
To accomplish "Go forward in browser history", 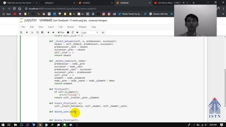I will click(x=9, y=8).
